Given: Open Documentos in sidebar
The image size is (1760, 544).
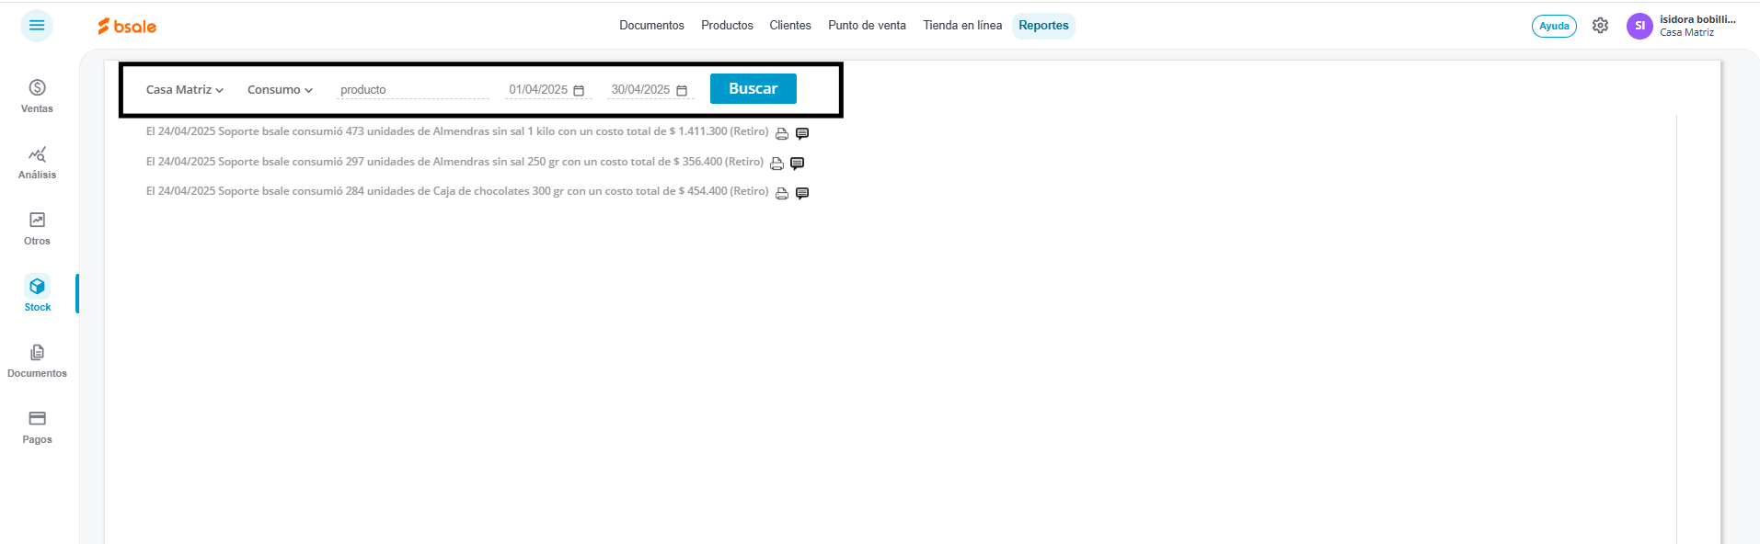Looking at the screenshot, I should (37, 361).
